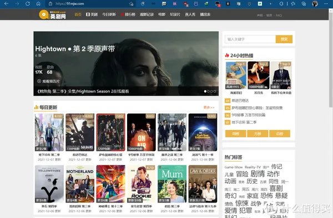Select the Reality-TV tag
This screenshot has width=333, height=218.
coord(253,167)
